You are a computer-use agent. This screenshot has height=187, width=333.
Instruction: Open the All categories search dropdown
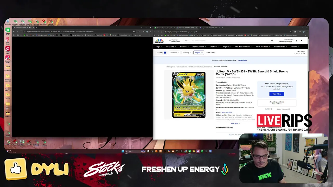187,41
